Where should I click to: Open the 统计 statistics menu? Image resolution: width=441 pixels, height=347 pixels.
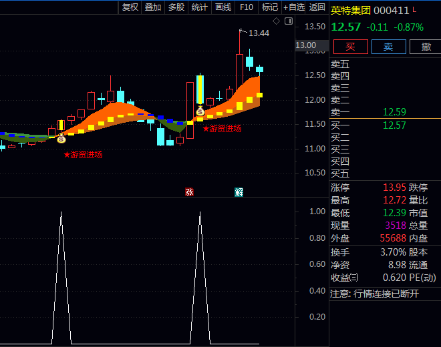click(x=199, y=7)
